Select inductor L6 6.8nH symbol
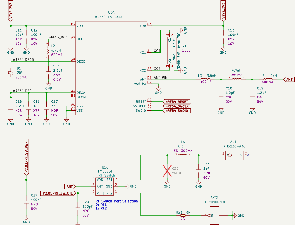295x225 pixels. pos(183,155)
